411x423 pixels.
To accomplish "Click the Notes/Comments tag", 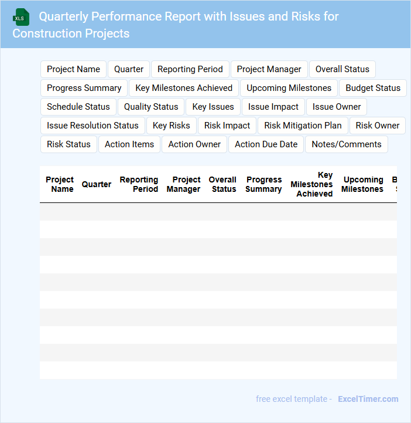I will point(347,144).
